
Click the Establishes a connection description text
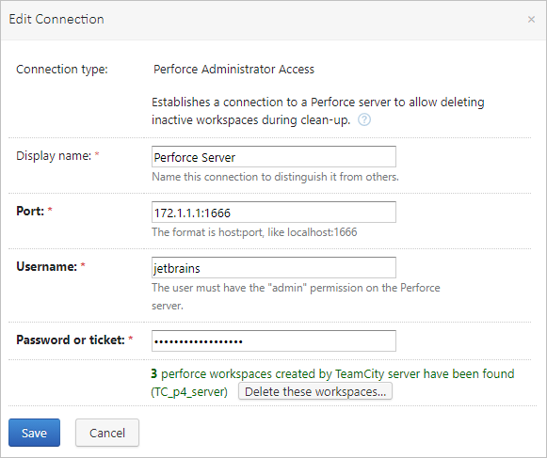point(318,111)
